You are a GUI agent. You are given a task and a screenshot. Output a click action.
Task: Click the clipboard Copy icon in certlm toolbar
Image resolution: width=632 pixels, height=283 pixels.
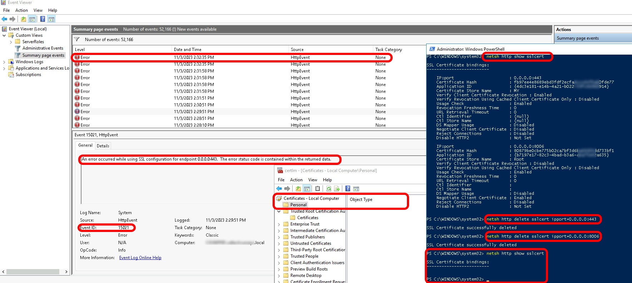point(318,188)
